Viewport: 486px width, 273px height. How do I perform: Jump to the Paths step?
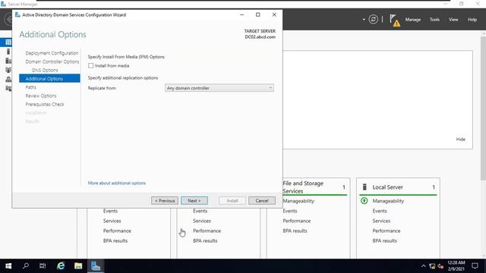coord(30,87)
